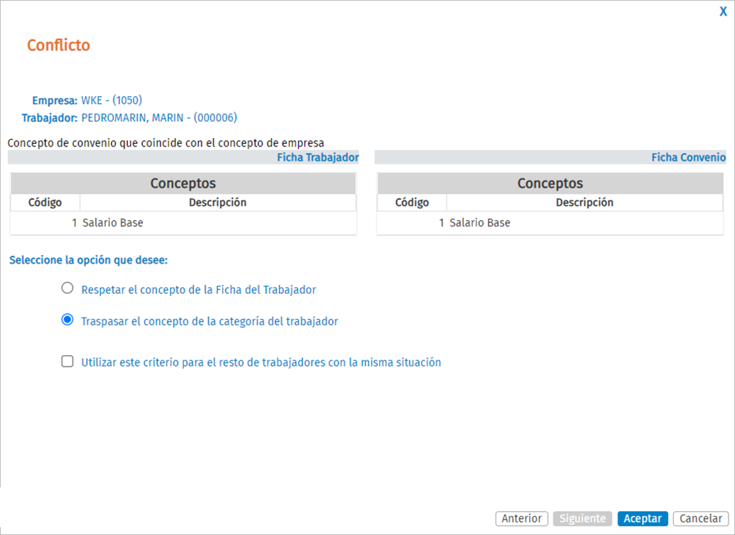
Task: Click the Conflicto title
Action: point(58,45)
